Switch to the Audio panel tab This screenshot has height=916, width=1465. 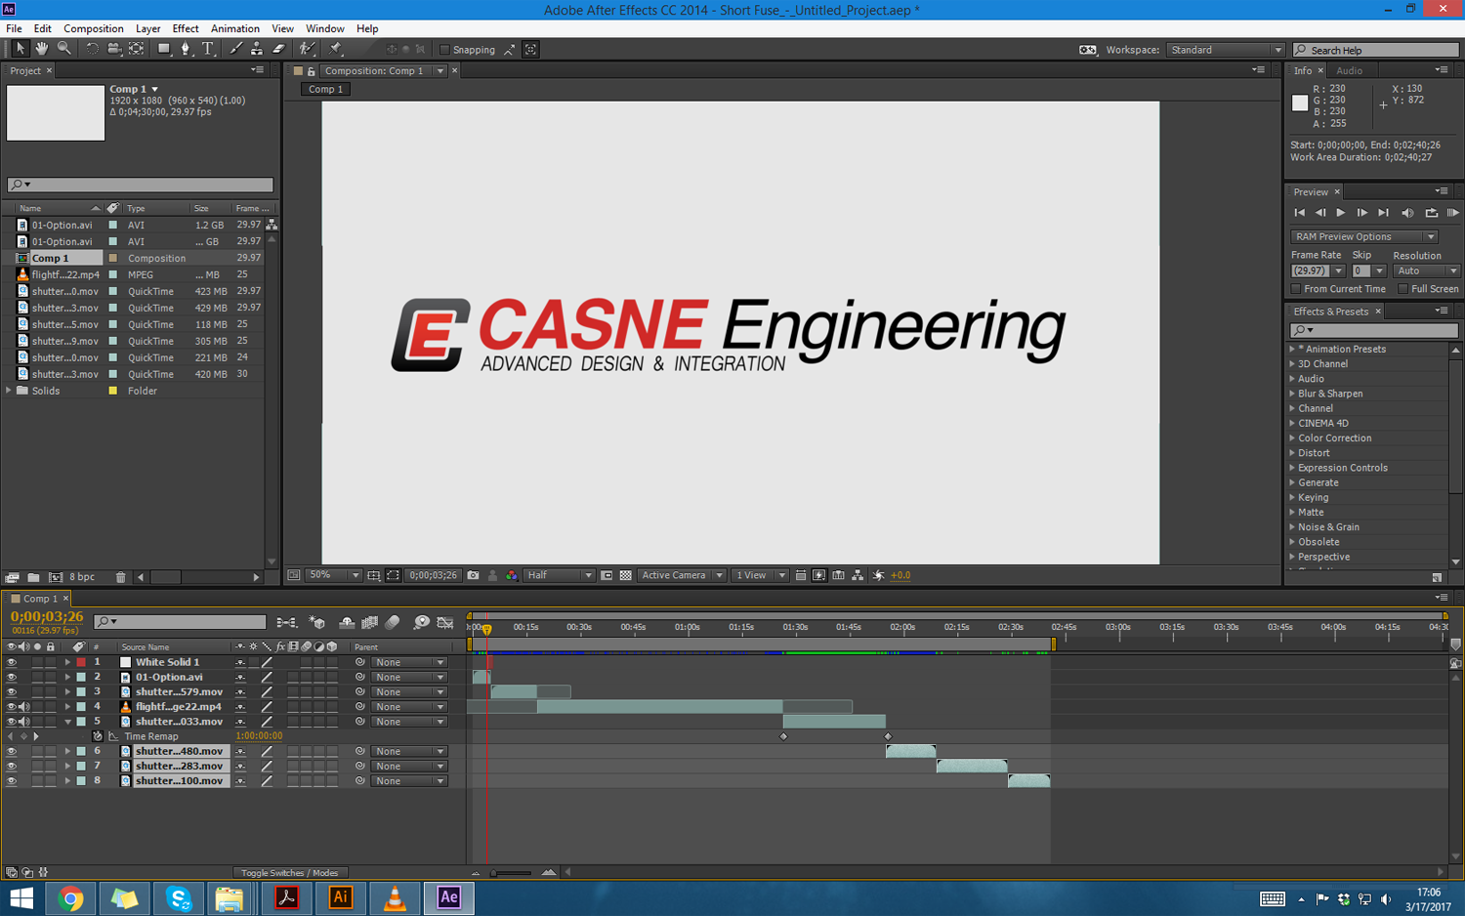(1349, 70)
